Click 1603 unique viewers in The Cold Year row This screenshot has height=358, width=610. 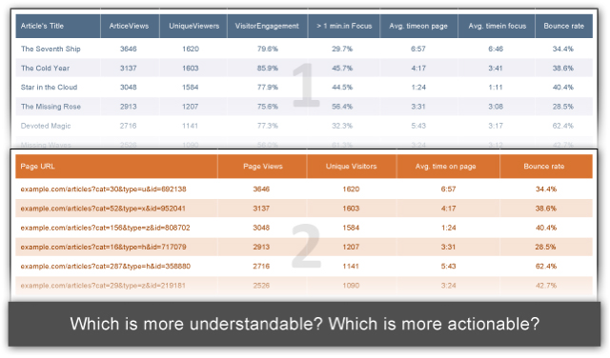(191, 69)
